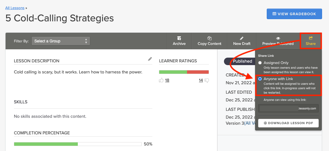Go back to All Lessons
Screen dimensions: 329x151
(x=15, y=8)
